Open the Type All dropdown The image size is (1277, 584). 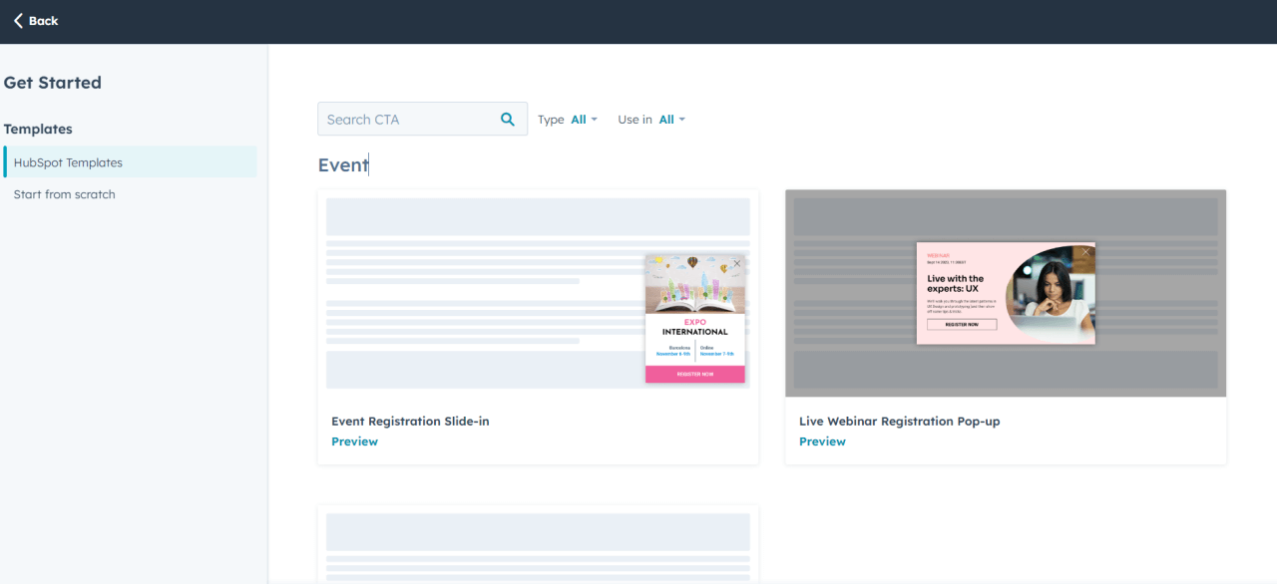point(577,119)
